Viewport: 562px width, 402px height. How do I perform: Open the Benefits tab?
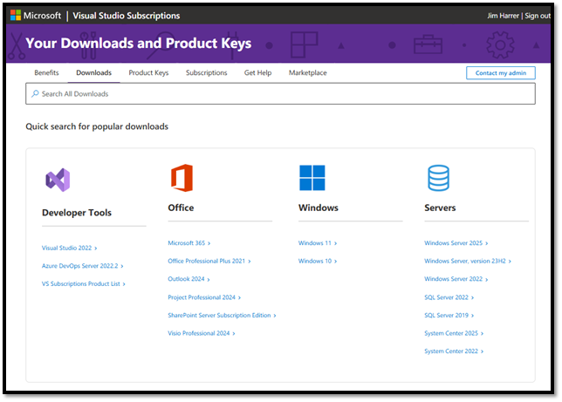(46, 73)
